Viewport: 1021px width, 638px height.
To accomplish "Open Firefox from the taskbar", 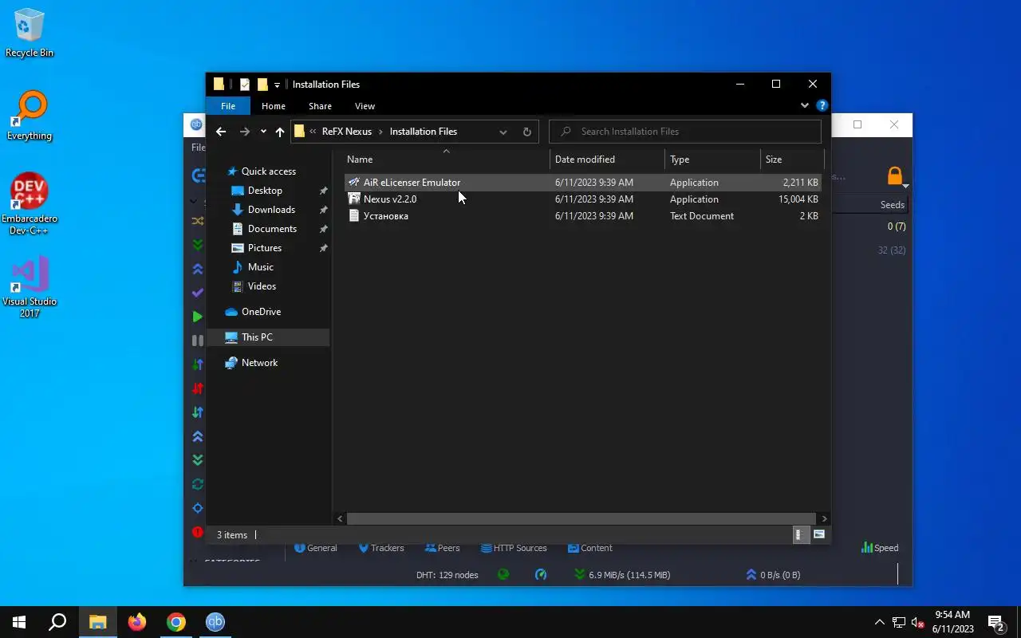I will tap(137, 622).
